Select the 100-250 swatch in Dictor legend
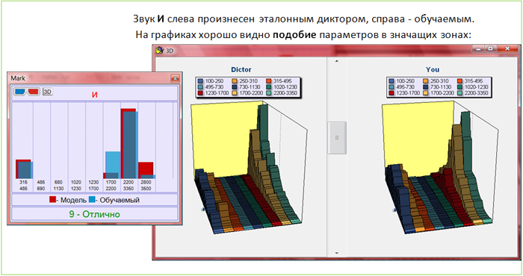This screenshot has width=523, height=276. (x=200, y=81)
